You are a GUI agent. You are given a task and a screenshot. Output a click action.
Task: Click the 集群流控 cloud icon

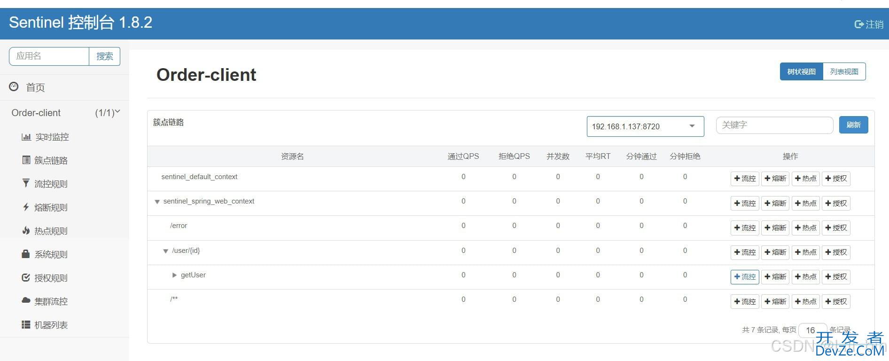(x=26, y=300)
